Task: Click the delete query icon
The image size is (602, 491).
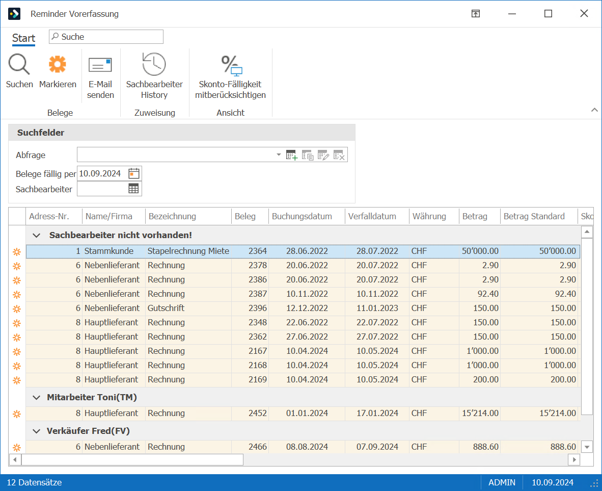Action: (x=339, y=155)
